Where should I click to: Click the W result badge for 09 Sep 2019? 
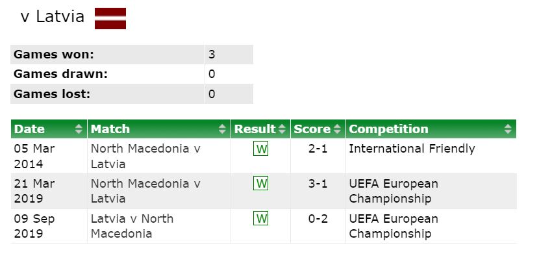(260, 218)
